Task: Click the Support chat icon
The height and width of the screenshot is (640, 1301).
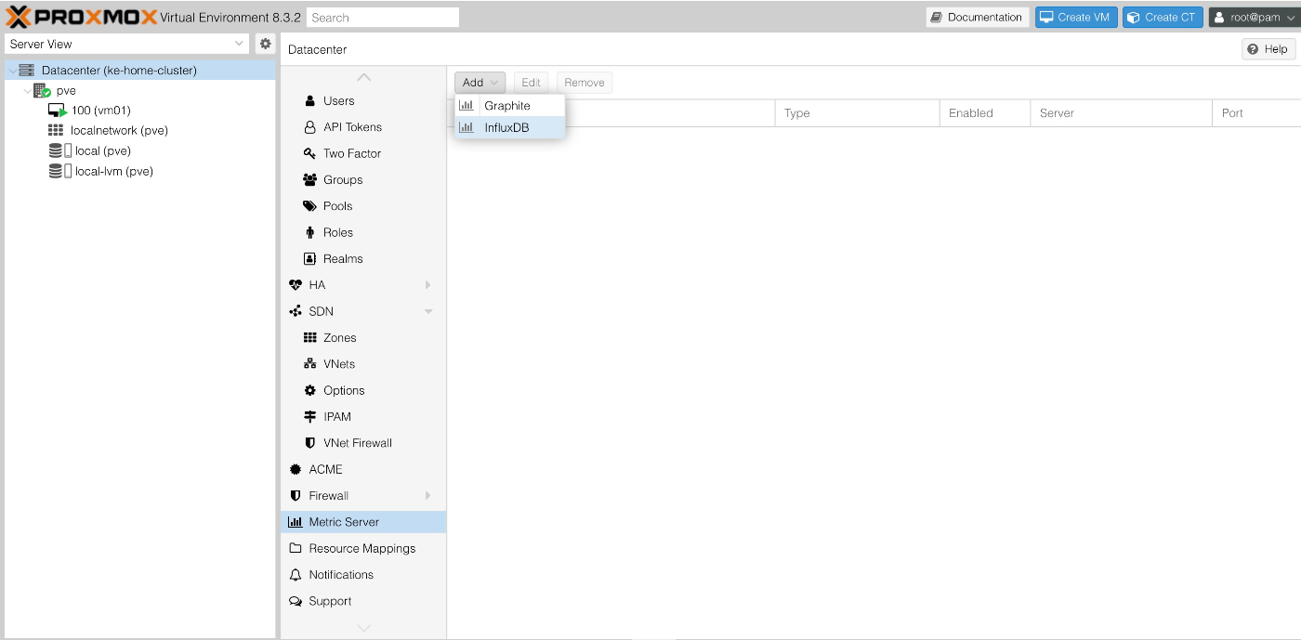Action: point(296,601)
